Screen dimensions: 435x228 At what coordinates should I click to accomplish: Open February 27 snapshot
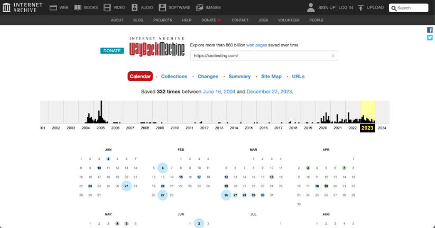click(x=163, y=195)
